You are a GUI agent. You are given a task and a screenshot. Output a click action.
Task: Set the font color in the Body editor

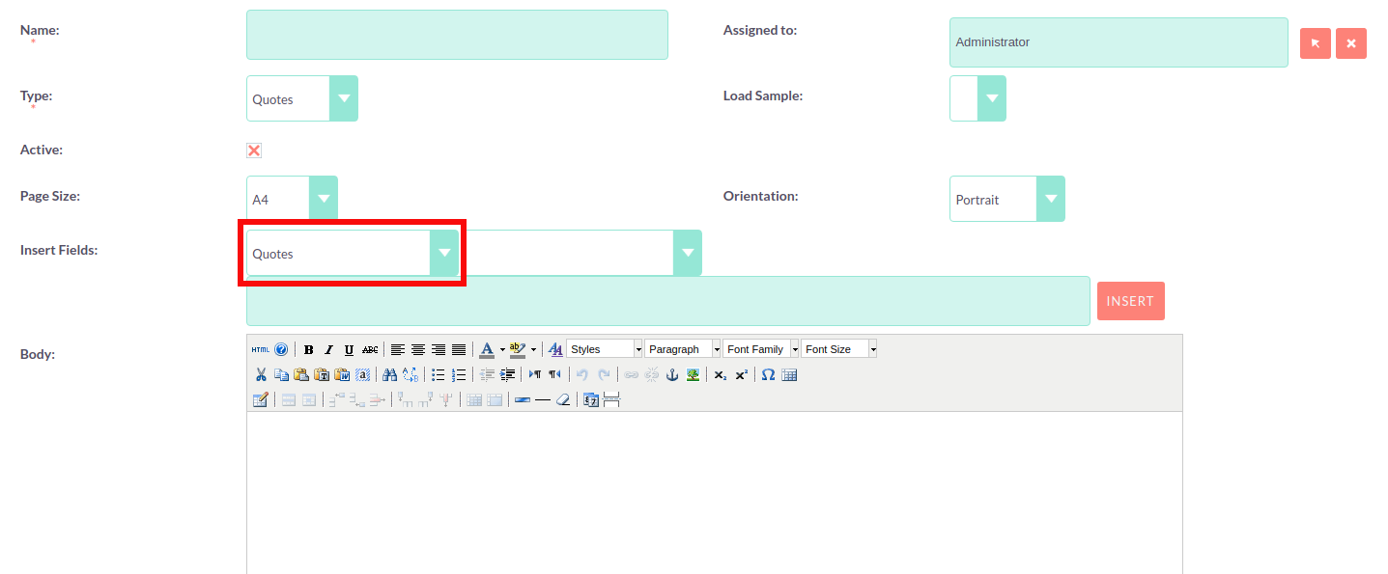pyautogui.click(x=488, y=349)
